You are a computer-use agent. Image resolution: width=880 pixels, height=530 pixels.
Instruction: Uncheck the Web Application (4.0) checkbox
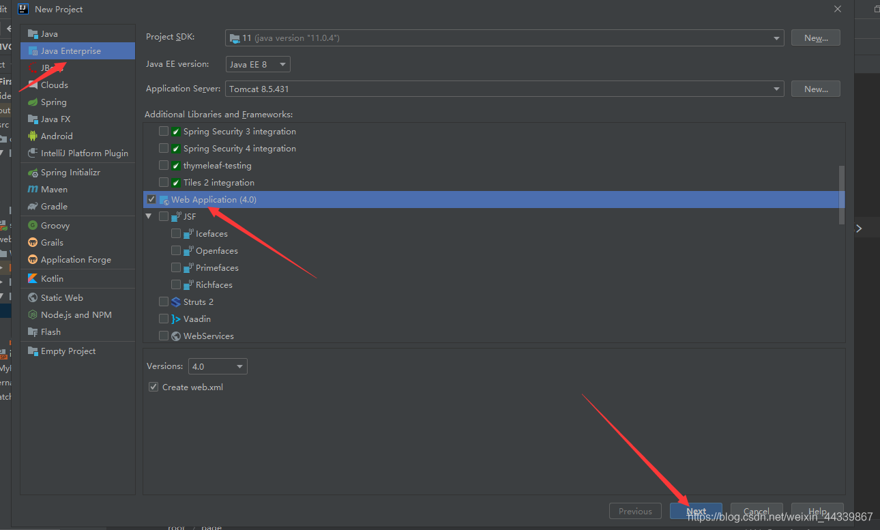pos(151,199)
